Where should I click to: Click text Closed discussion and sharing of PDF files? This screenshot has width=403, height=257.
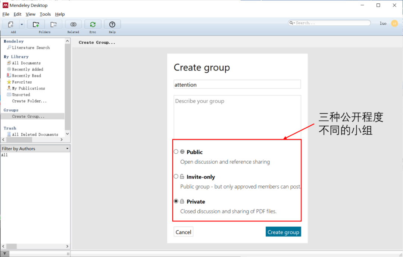[228, 211]
